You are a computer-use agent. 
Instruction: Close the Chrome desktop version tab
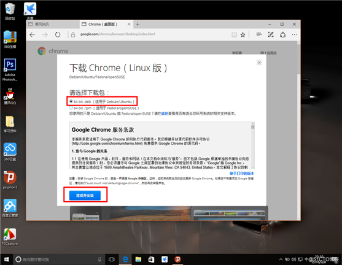[129, 24]
